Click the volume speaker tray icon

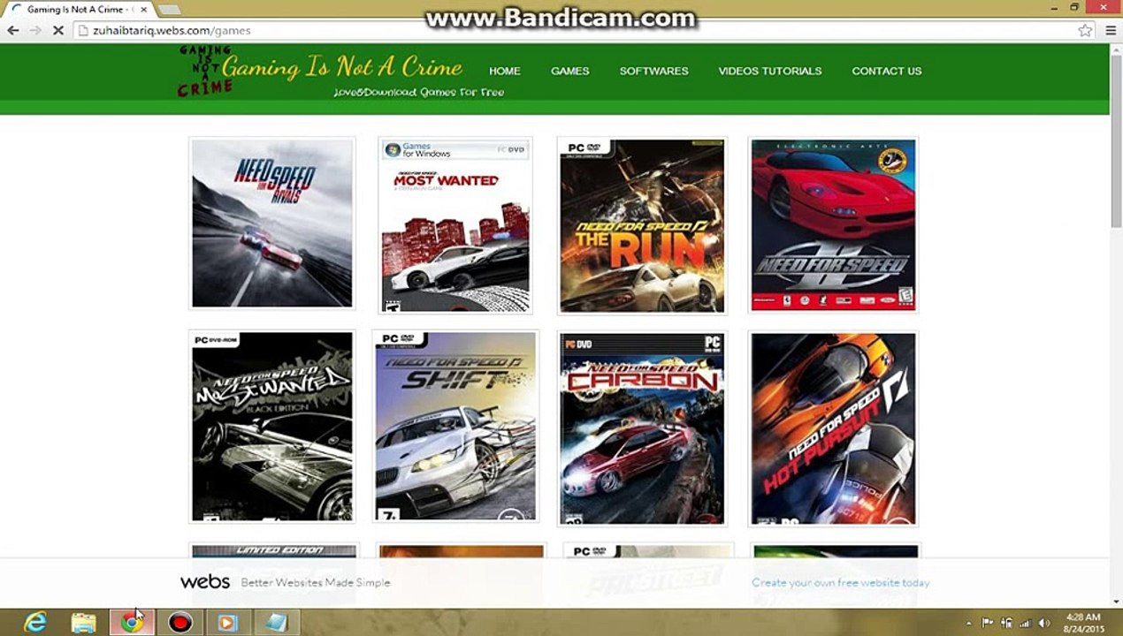[x=1044, y=624]
